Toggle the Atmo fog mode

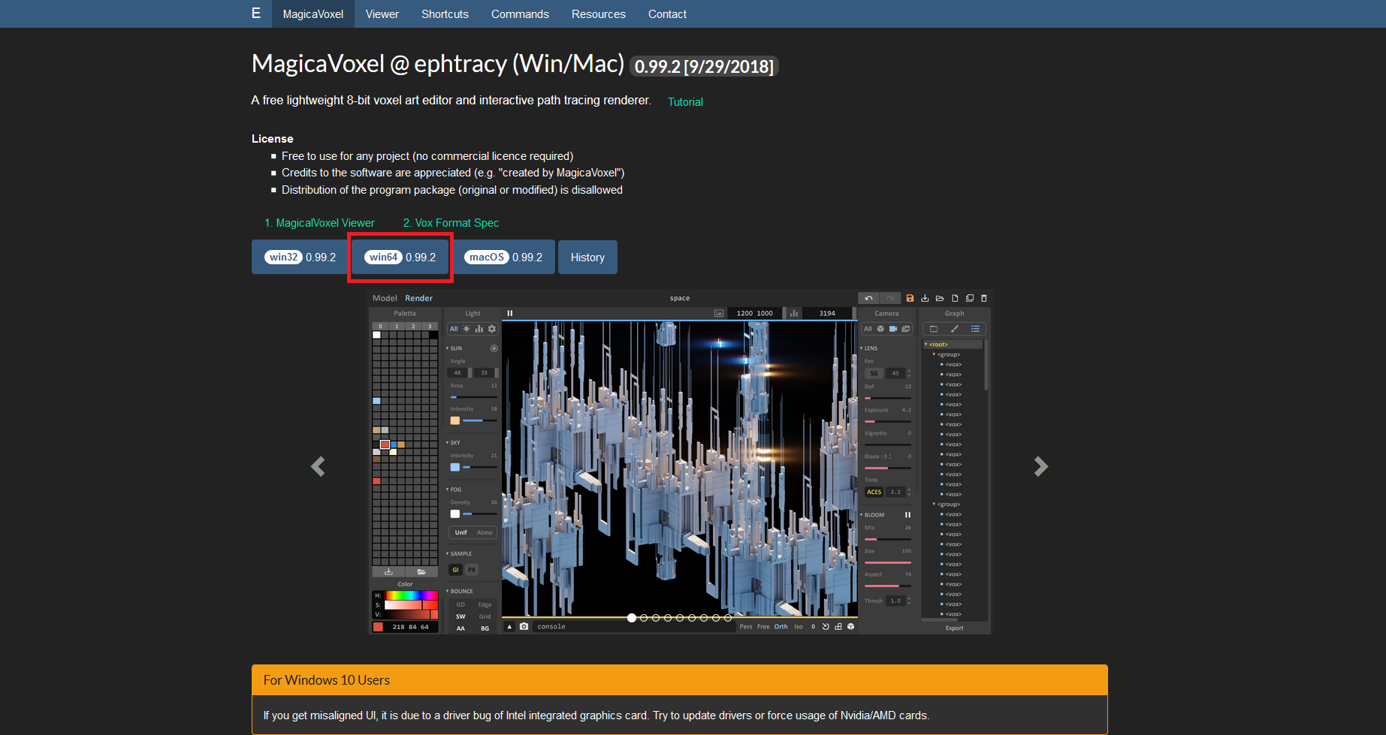[x=485, y=532]
